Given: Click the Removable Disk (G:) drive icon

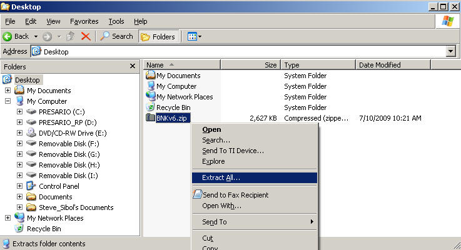Looking at the screenshot, I should (31, 154).
